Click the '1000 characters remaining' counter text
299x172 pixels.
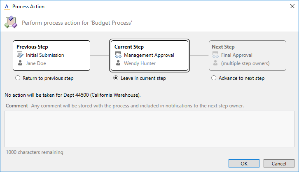35,152
